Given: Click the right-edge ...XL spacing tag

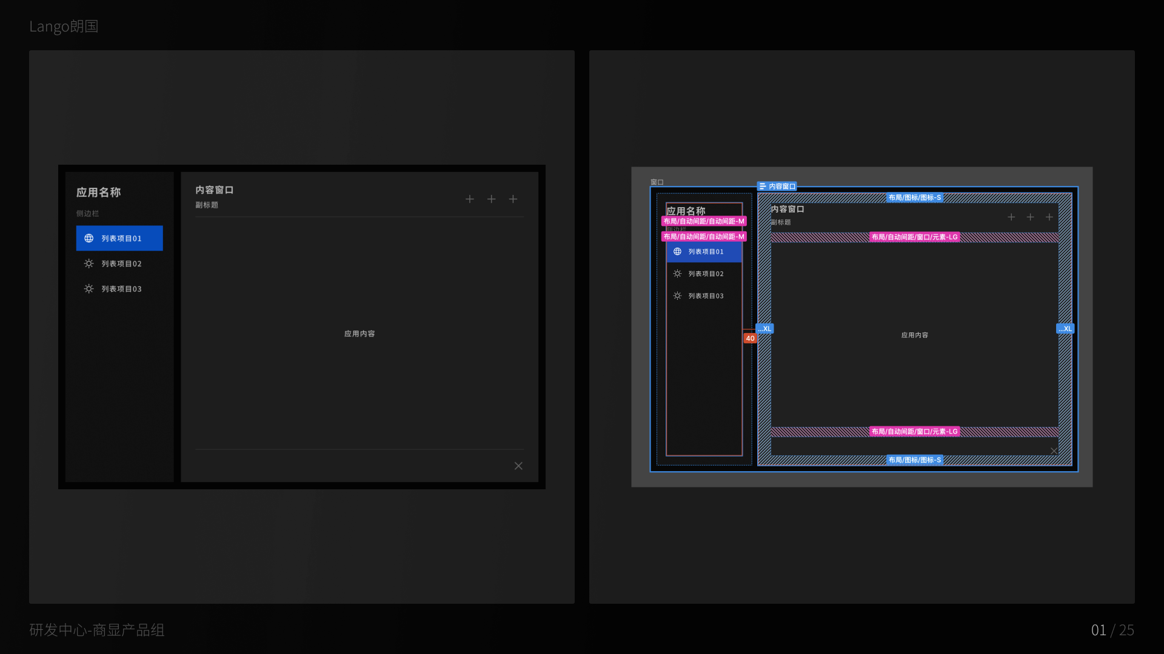Looking at the screenshot, I should tap(1065, 329).
